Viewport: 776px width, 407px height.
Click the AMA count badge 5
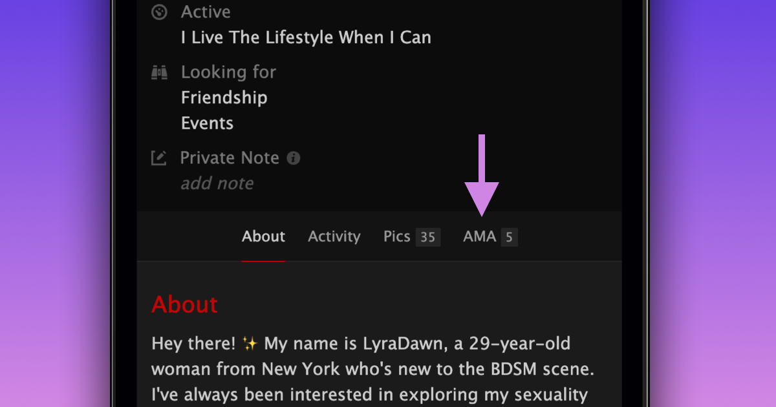509,237
